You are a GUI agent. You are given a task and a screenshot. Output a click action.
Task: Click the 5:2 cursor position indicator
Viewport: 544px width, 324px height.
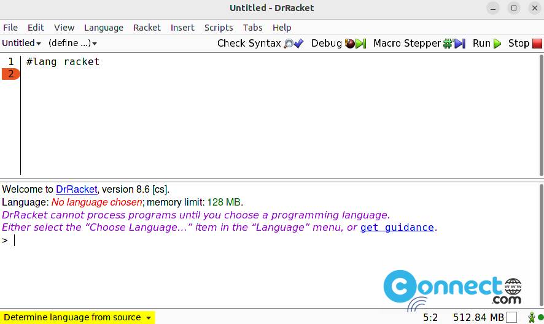pos(430,317)
